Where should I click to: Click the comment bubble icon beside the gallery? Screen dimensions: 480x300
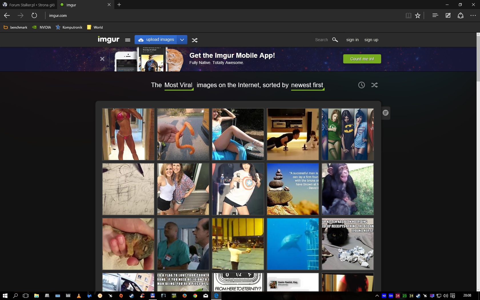click(386, 113)
